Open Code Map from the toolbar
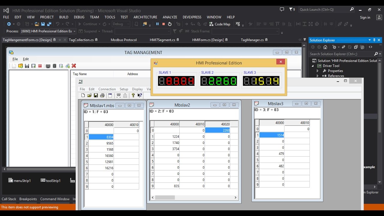The image size is (384, 216). click(220, 24)
